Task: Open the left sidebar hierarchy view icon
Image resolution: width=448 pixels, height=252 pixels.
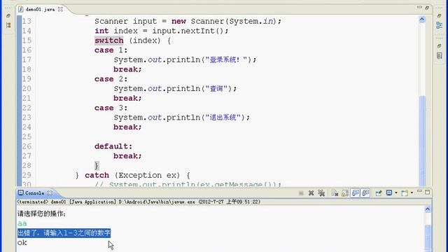Action: [x=8, y=25]
